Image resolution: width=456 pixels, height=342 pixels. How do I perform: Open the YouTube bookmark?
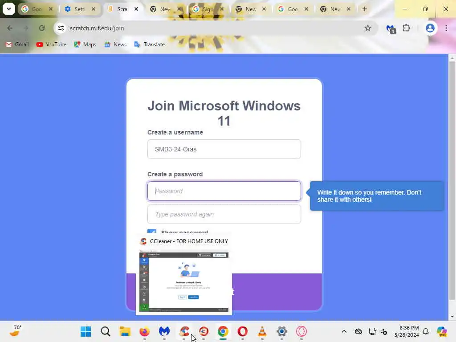[51, 45]
